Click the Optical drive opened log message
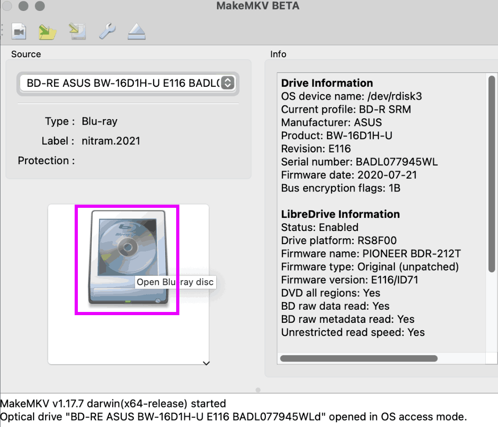Viewport: 498px width, 427px height. 234,417
